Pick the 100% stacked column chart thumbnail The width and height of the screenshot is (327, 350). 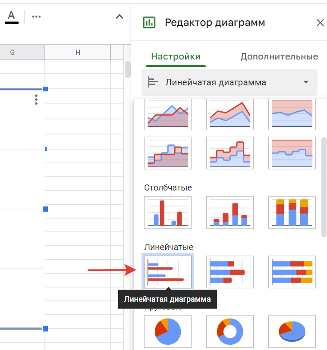292,212
